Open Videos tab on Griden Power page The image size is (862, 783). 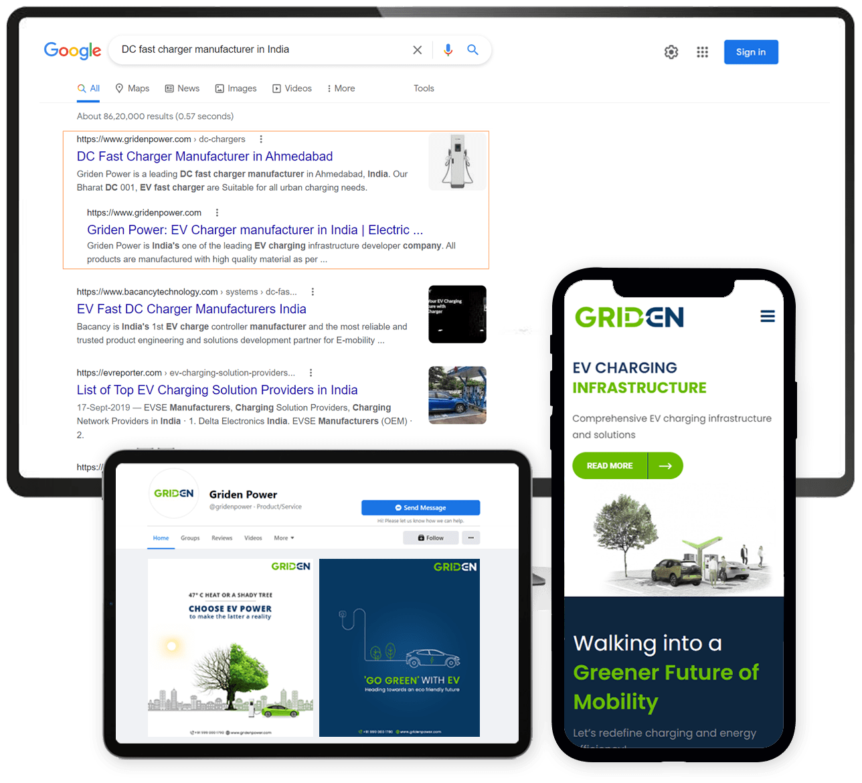[253, 538]
